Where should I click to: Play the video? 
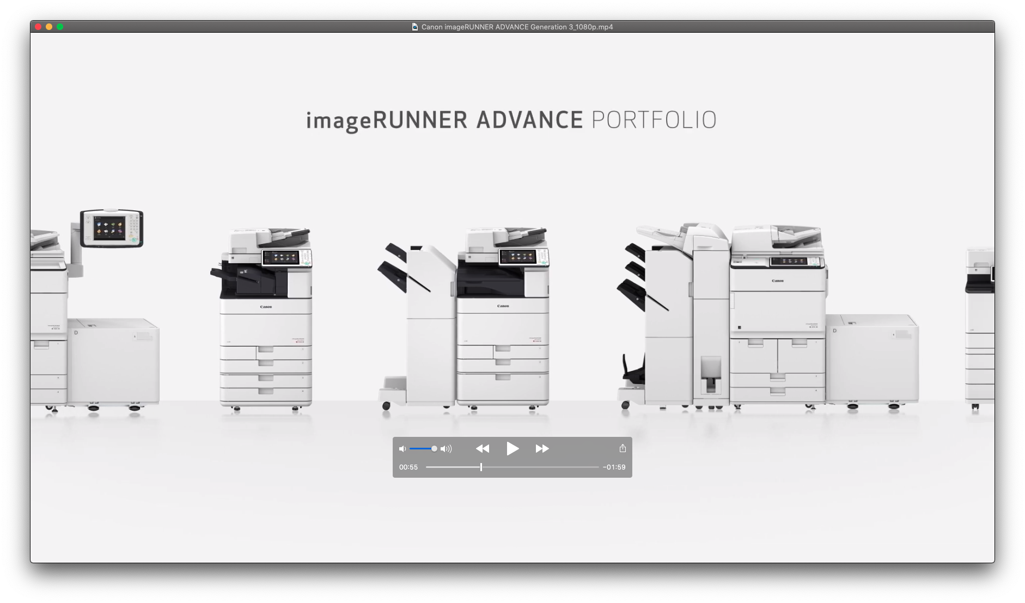click(512, 448)
